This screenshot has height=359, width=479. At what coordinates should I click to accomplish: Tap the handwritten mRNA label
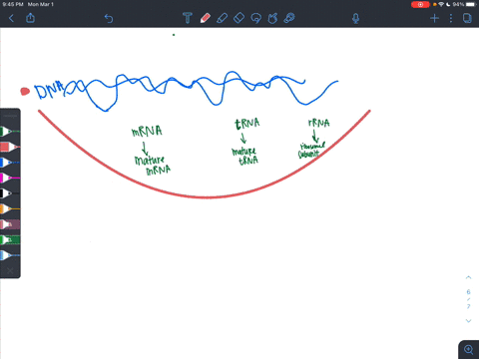tap(147, 132)
